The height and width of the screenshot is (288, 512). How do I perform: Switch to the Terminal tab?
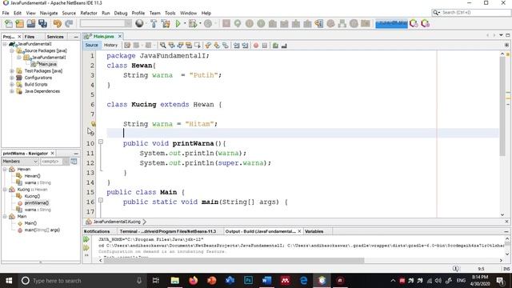[x=168, y=231]
